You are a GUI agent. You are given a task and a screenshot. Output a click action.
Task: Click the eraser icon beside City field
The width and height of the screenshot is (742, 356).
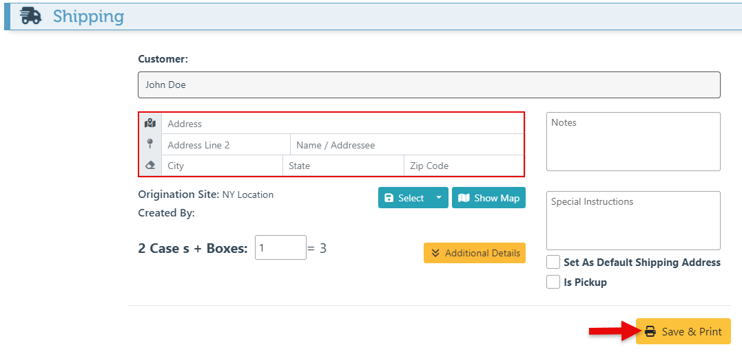150,166
